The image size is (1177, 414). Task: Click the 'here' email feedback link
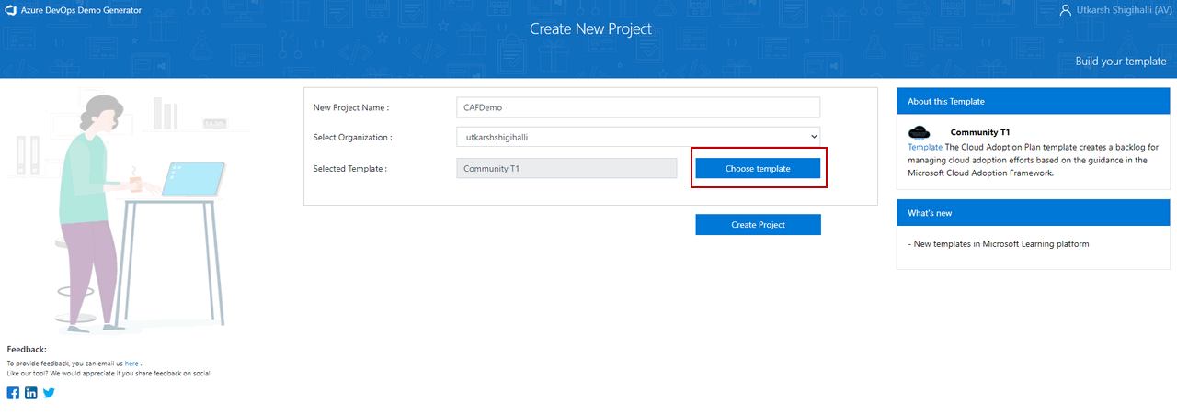click(131, 364)
